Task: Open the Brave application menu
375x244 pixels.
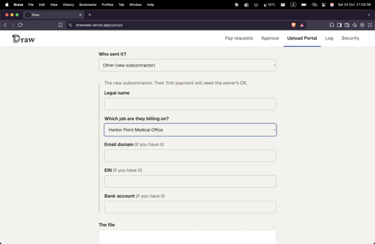Action: point(19,5)
